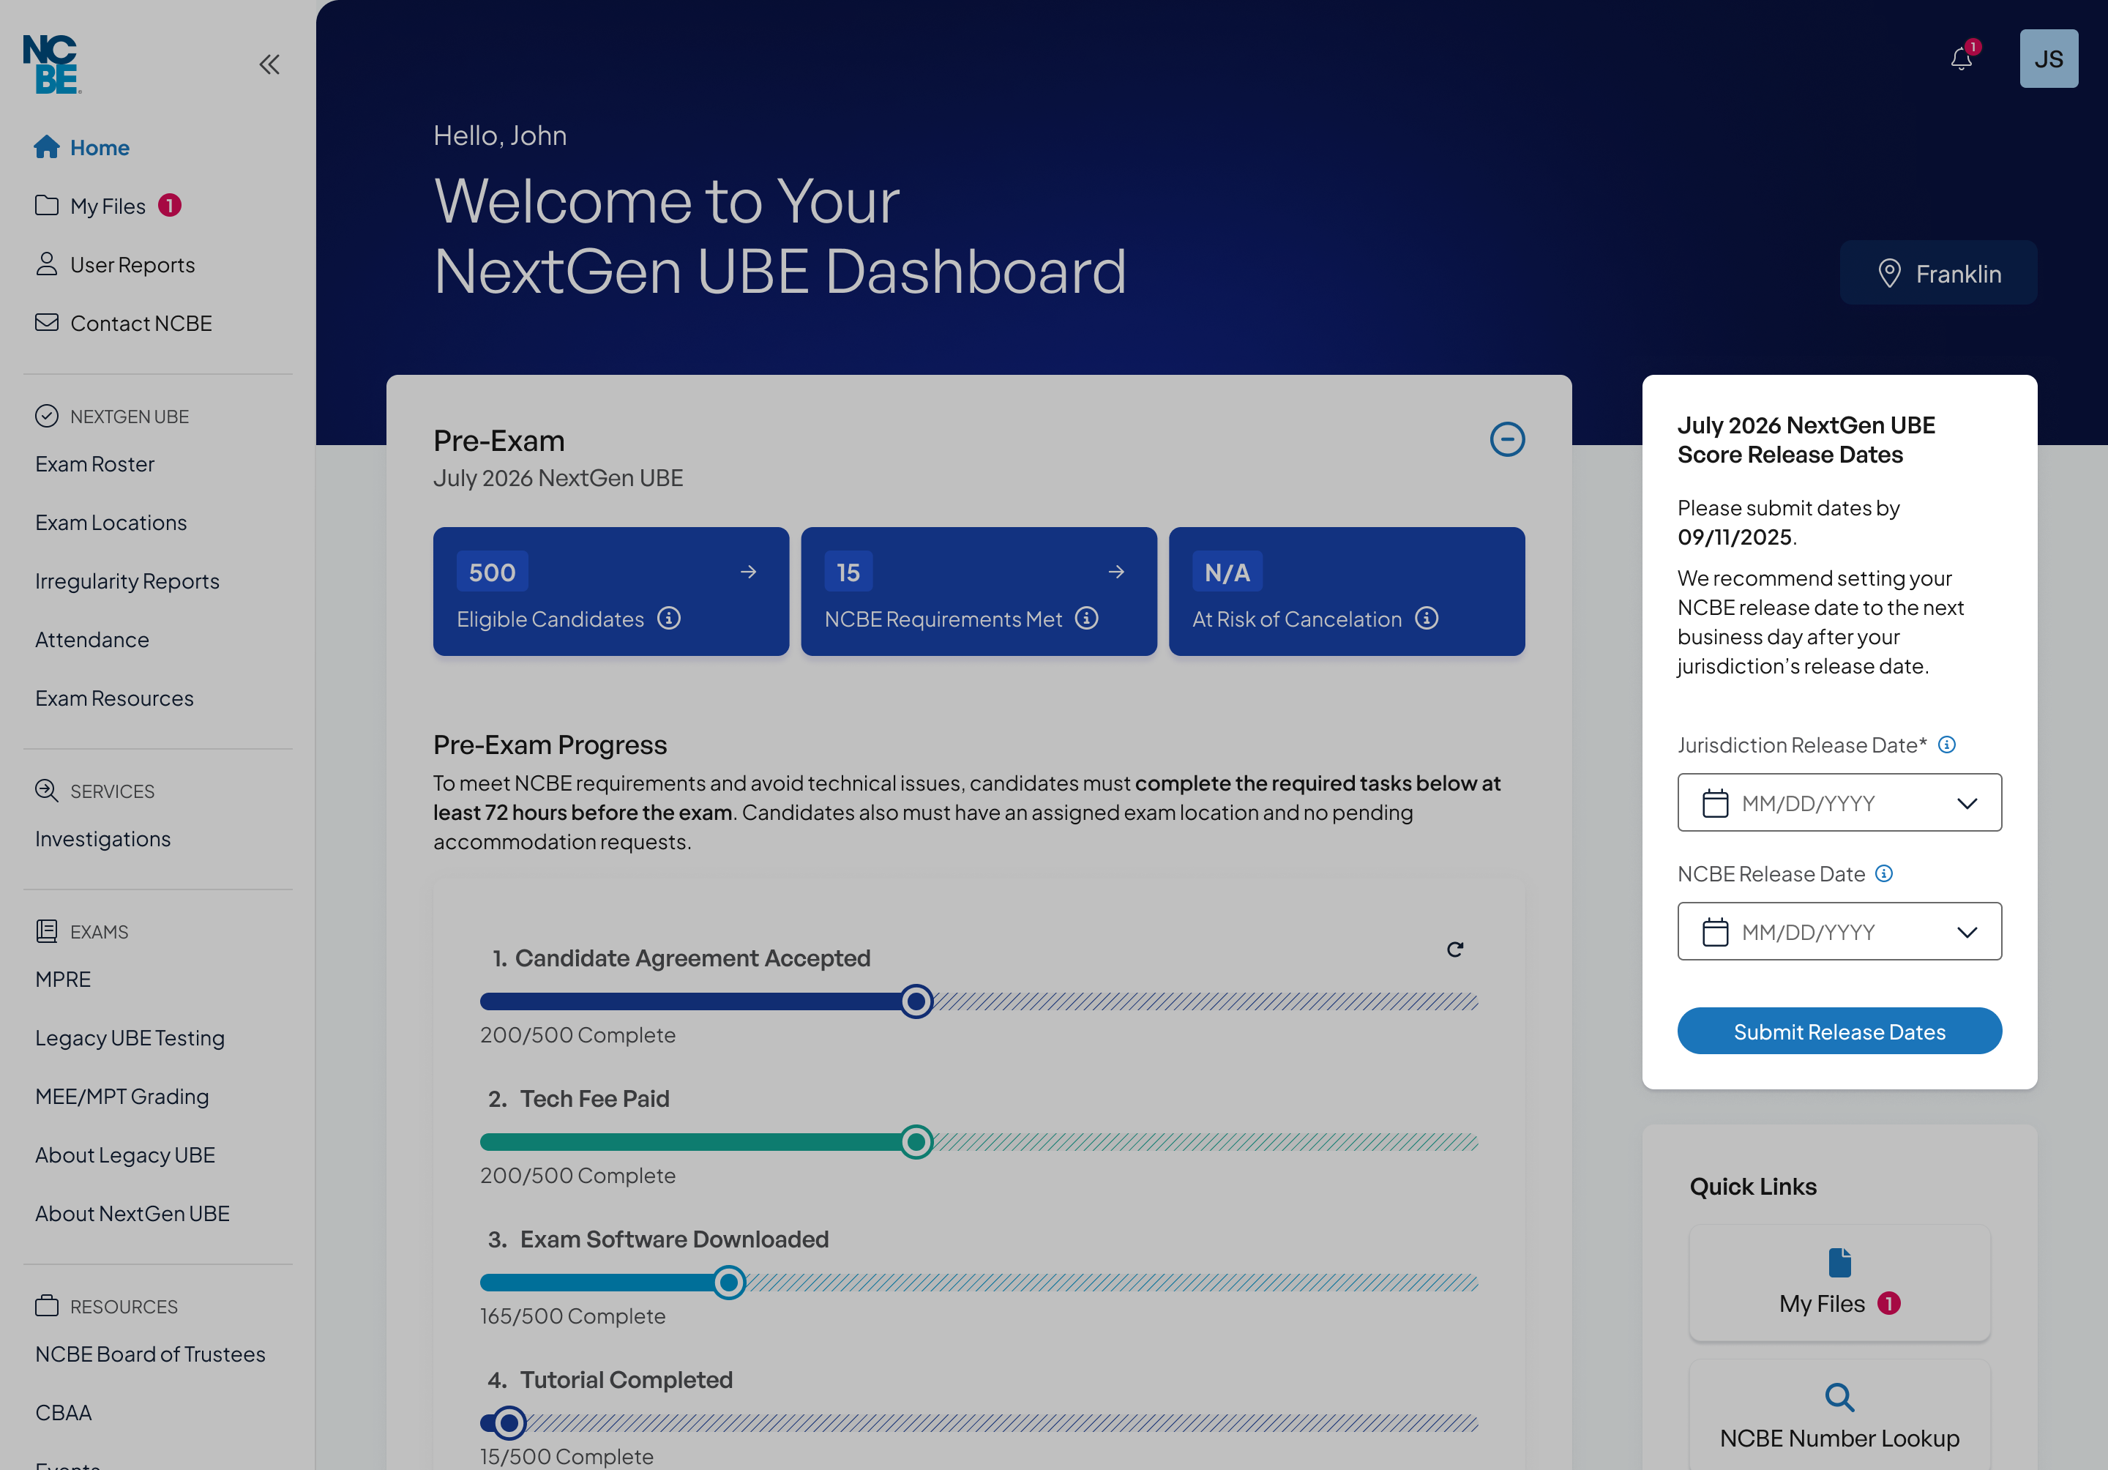Open Exam Resources page
The height and width of the screenshot is (1470, 2108).
pos(115,698)
